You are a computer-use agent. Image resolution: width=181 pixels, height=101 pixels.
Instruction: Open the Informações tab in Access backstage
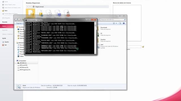coord(6,18)
